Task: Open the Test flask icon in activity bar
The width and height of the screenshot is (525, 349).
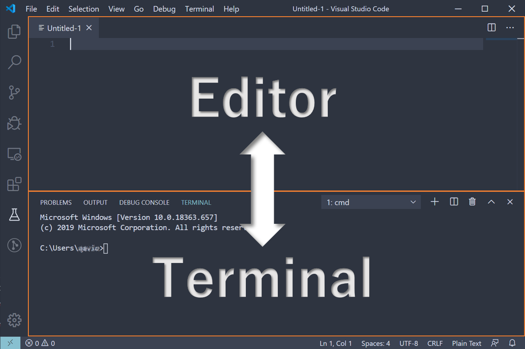Action: coord(14,215)
